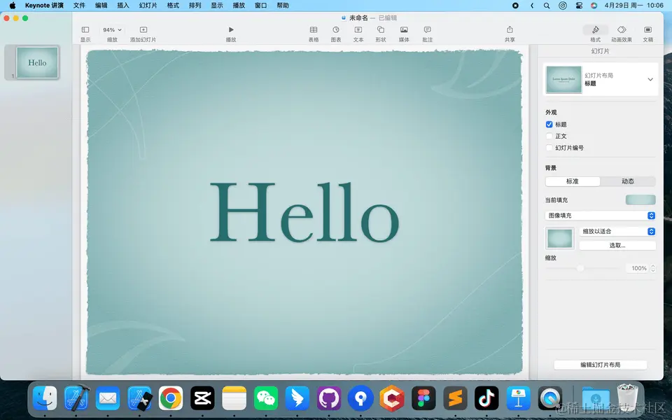Open the 窗口 menu
This screenshot has width=672, height=420.
260,6
